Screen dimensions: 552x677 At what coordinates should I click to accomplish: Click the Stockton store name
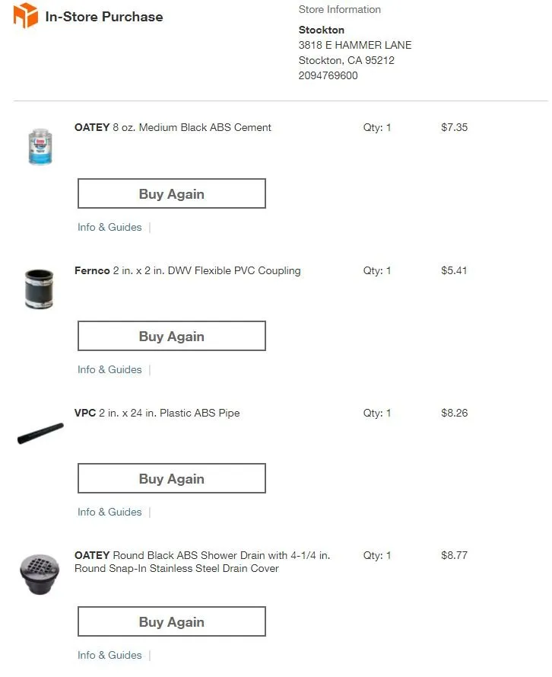[321, 30]
